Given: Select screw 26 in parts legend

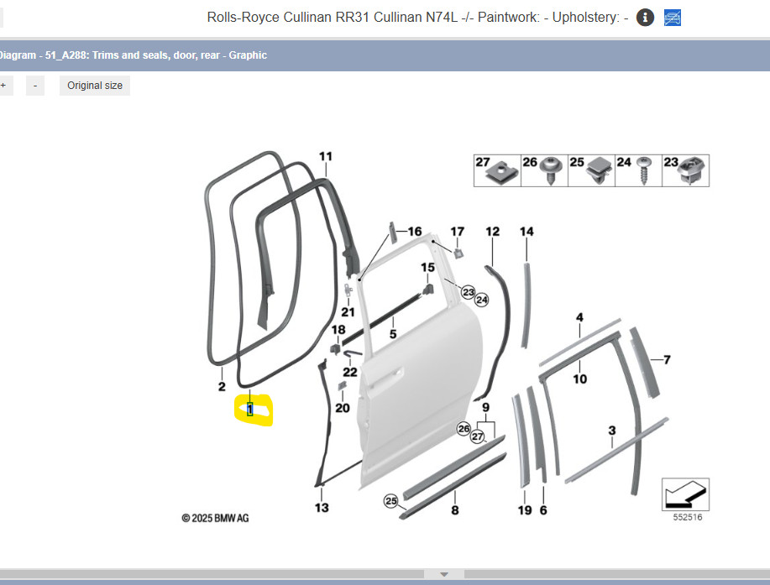Looking at the screenshot, I should click(x=544, y=170).
